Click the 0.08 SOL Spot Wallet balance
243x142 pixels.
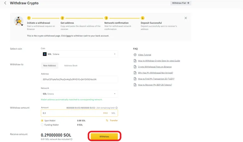coord(81,120)
